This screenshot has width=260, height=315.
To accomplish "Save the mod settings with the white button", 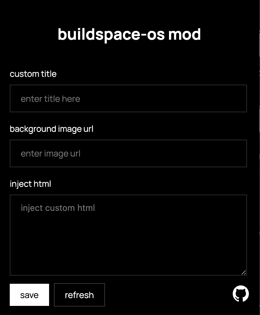I will pyautogui.click(x=29, y=295).
